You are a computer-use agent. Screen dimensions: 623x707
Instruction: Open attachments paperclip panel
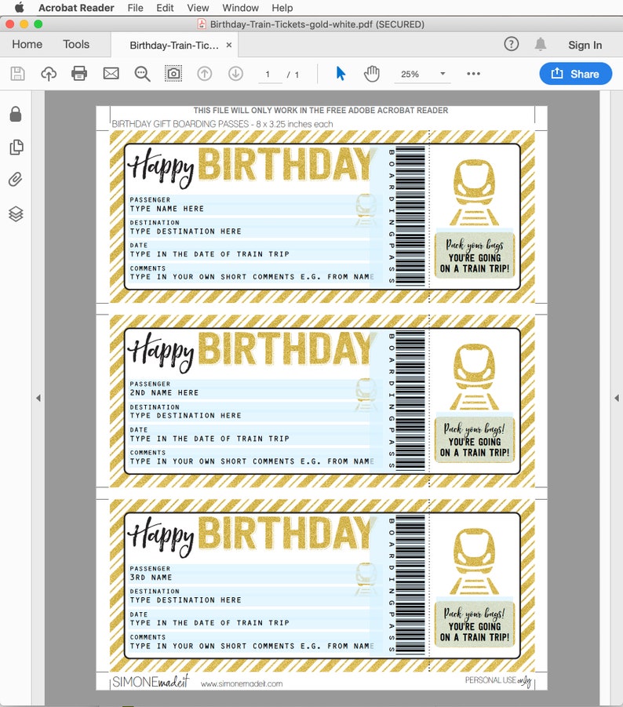(x=16, y=180)
